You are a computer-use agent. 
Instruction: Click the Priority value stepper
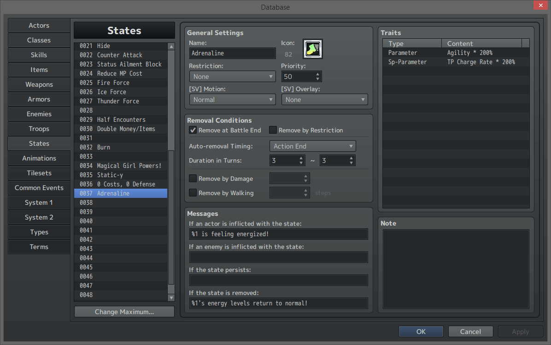318,77
